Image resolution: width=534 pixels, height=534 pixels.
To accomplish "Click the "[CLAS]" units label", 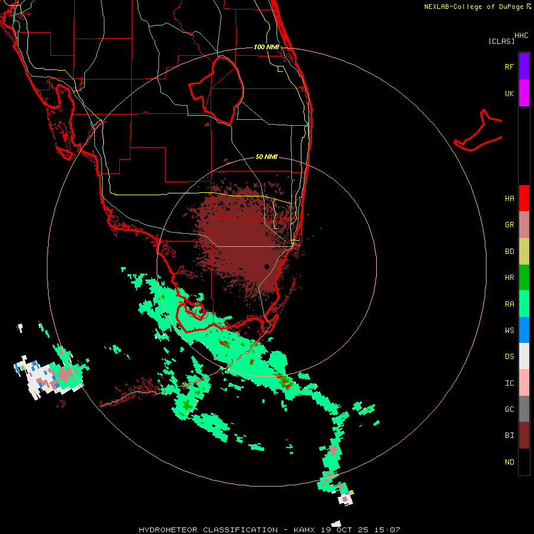I will point(501,41).
